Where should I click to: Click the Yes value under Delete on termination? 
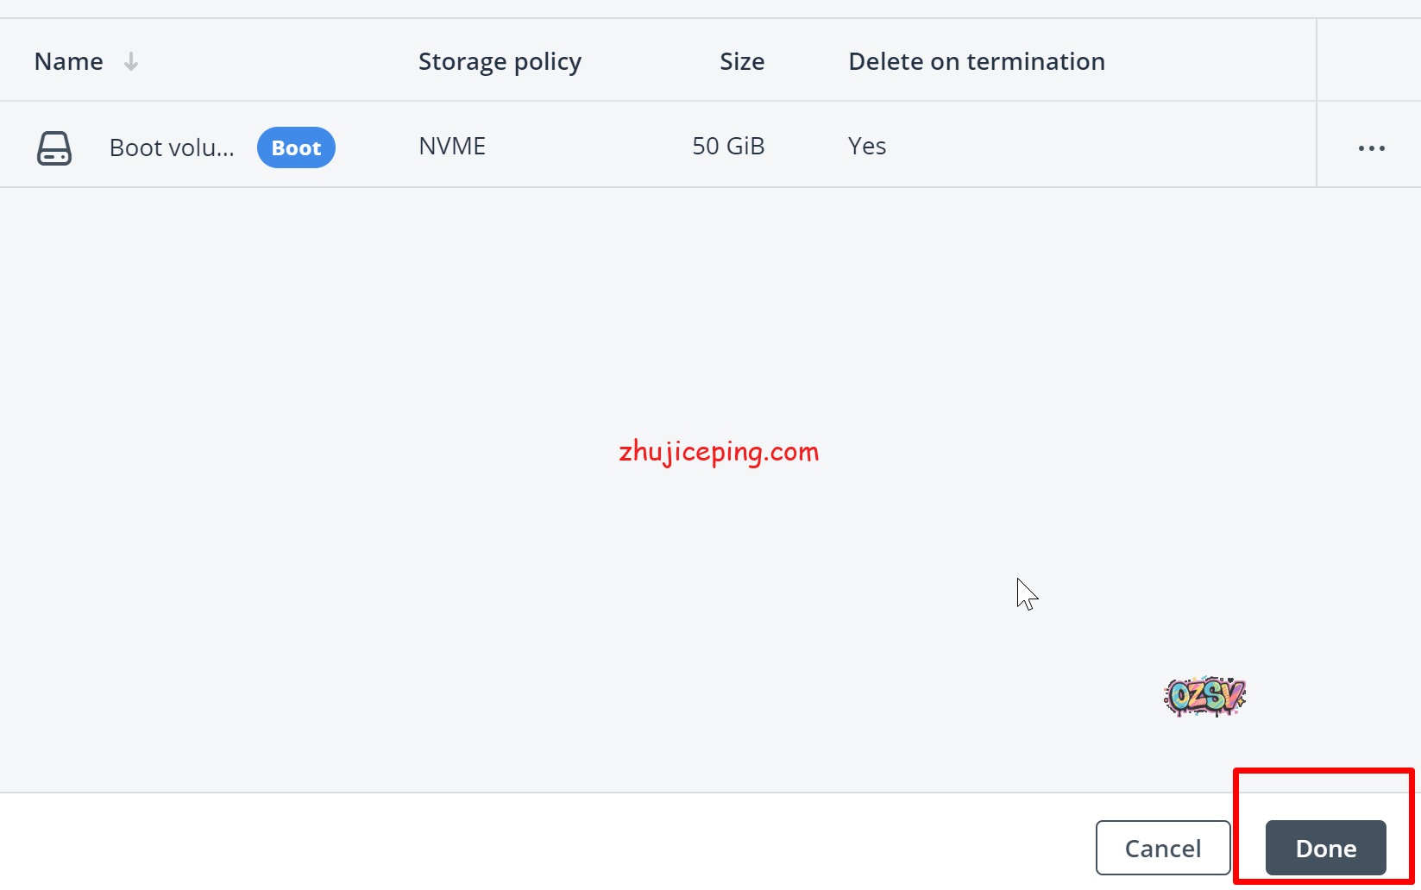coord(867,147)
